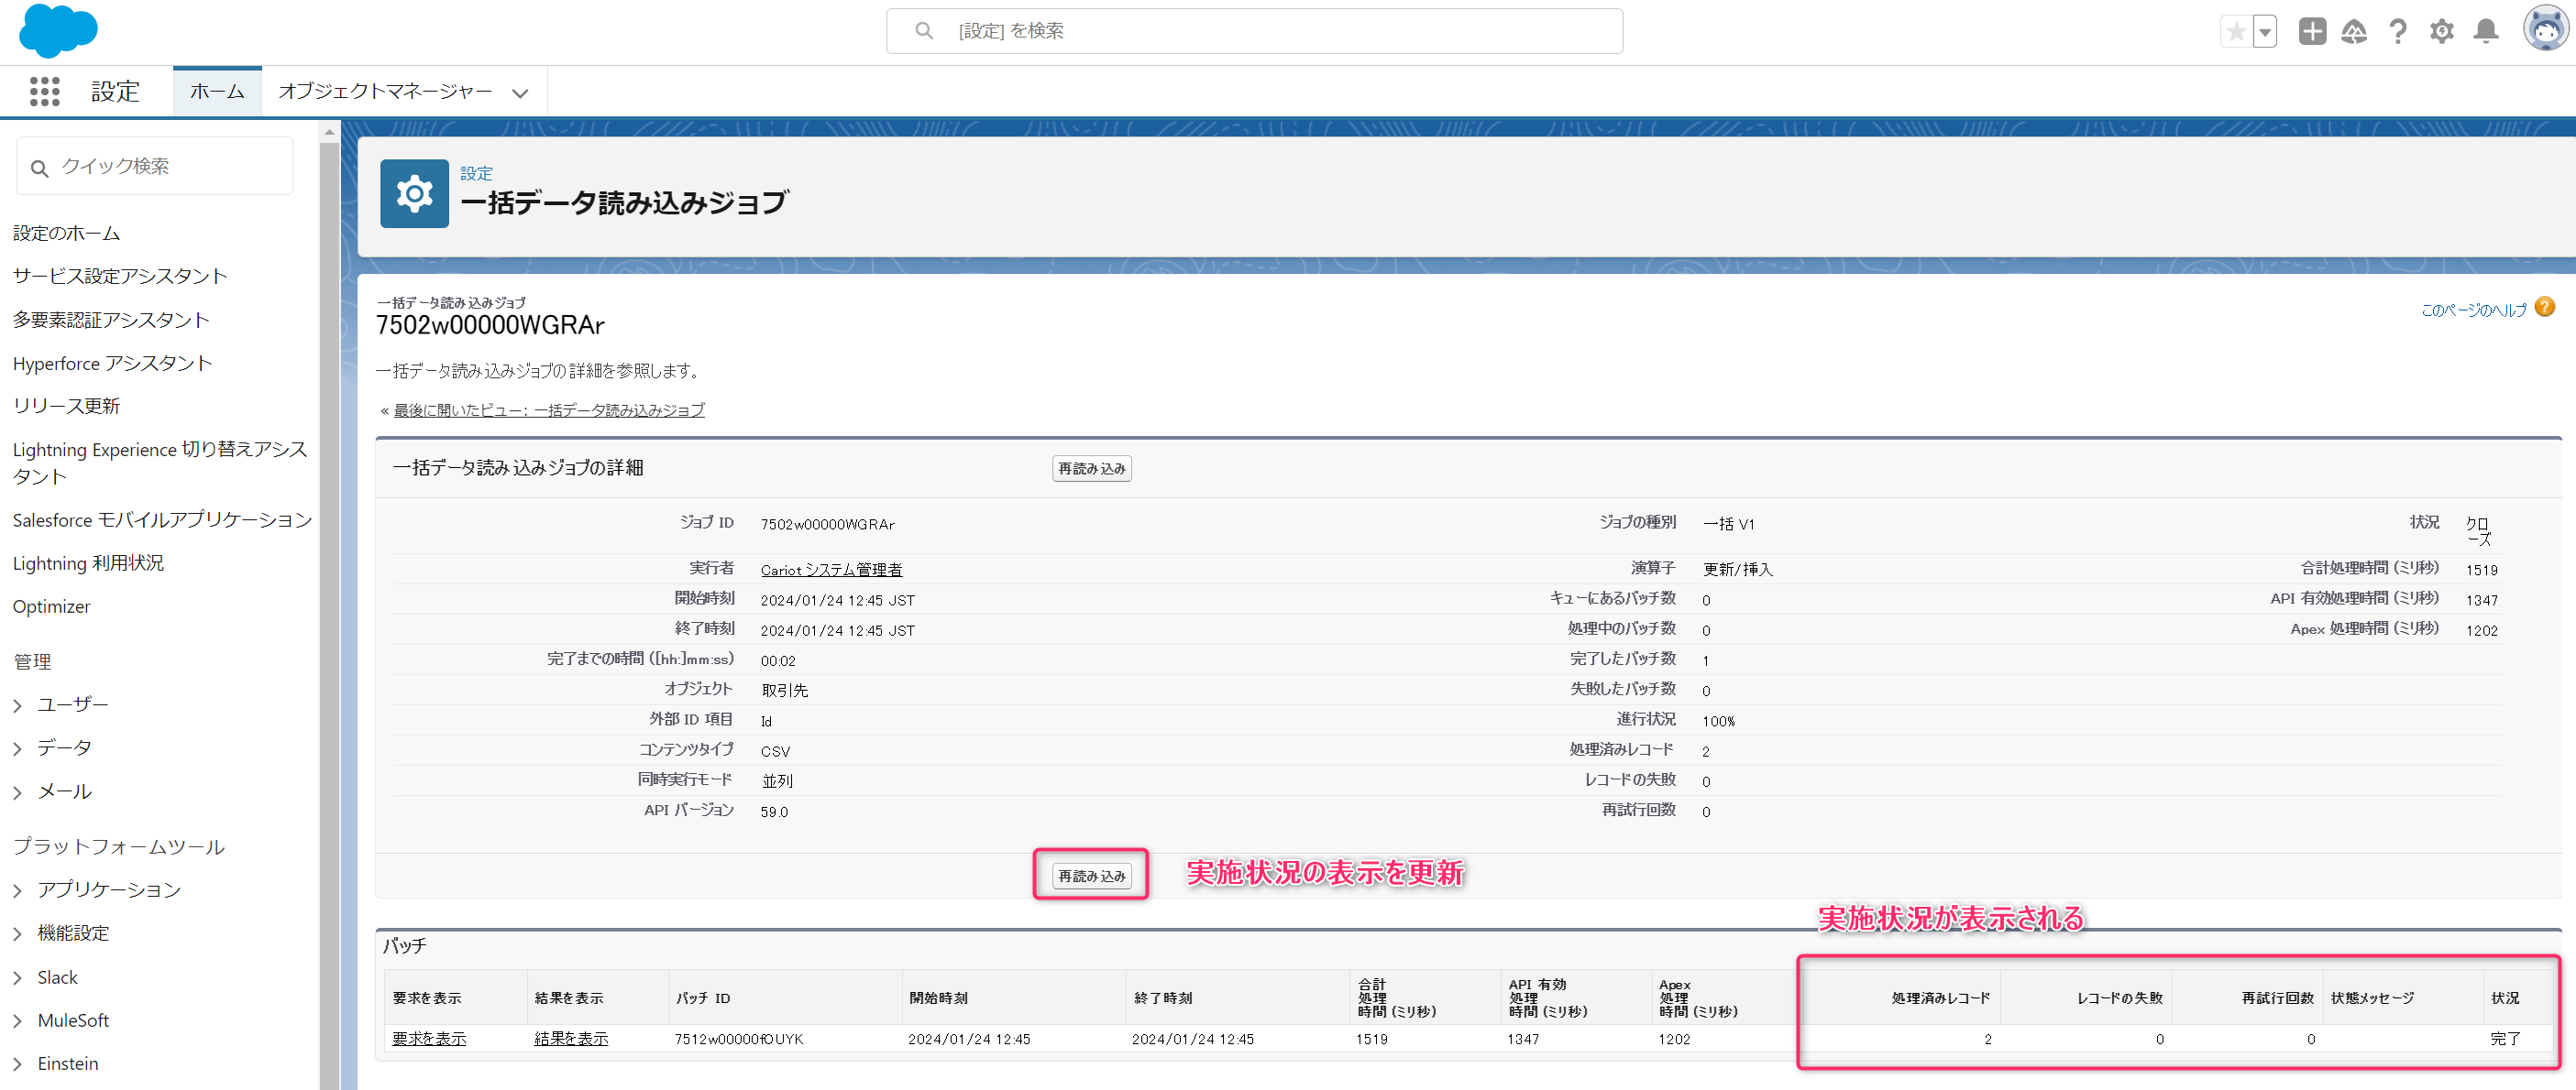Click the bottom 再読み込み button
Image resolution: width=2576 pixels, height=1090 pixels.
click(1092, 877)
